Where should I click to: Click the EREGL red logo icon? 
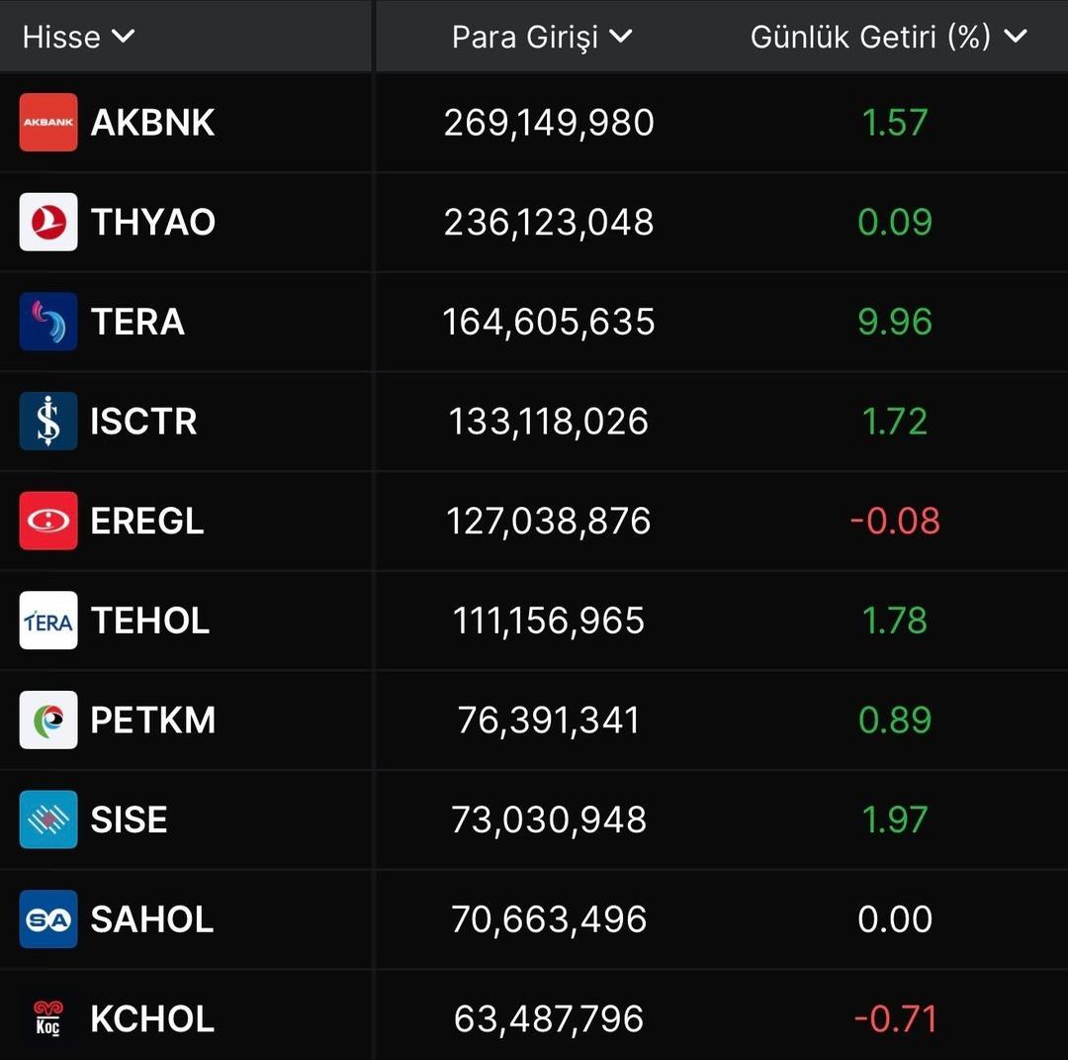coord(48,521)
